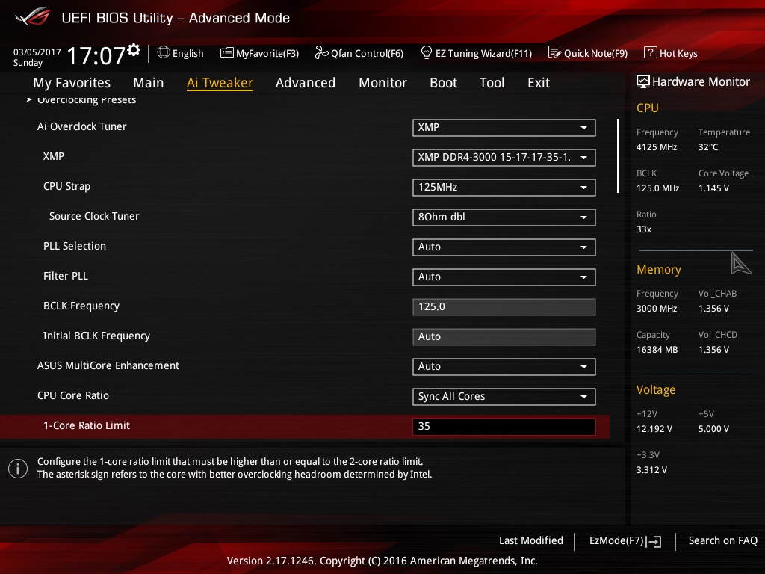Click the Hot Keys question mark icon
Viewport: 765px width, 574px height.
651,52
